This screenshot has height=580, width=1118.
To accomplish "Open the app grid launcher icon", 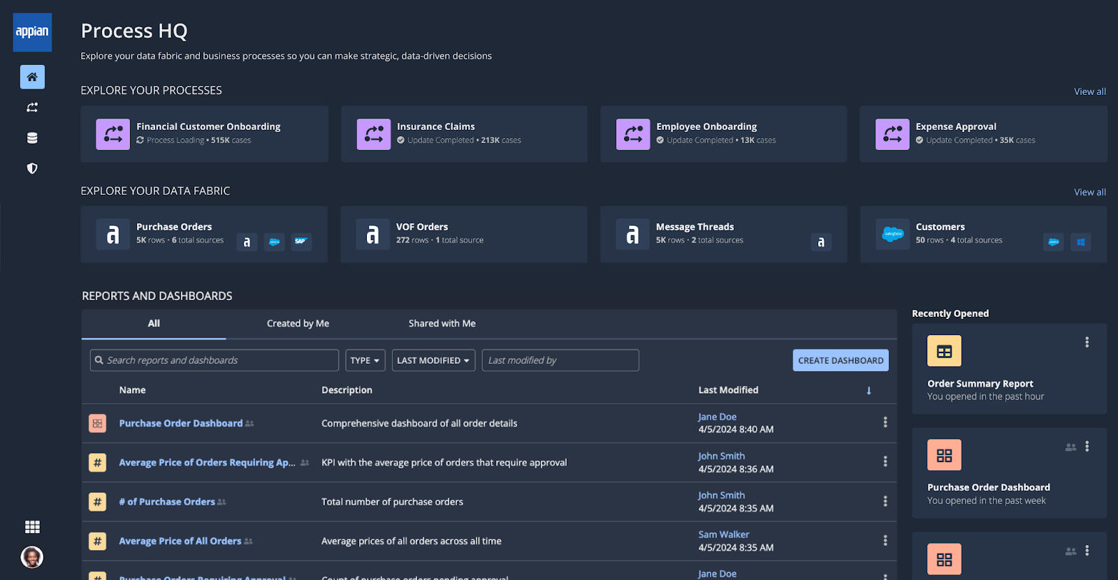I will tap(32, 527).
